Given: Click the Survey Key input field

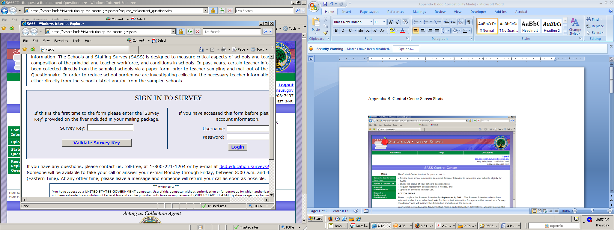Looking at the screenshot, I should pos(110,128).
